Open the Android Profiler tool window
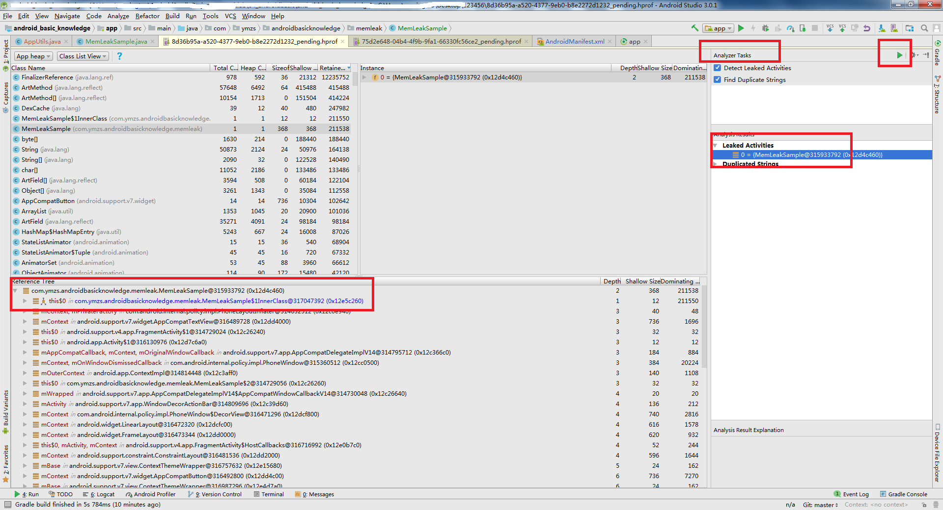Screen dimensions: 943x510 pyautogui.click(x=150, y=494)
